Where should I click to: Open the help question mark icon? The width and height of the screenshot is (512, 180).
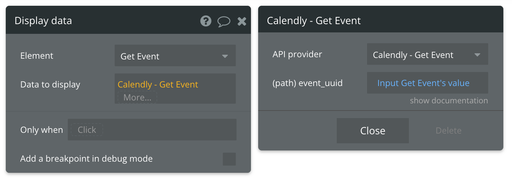pyautogui.click(x=206, y=21)
